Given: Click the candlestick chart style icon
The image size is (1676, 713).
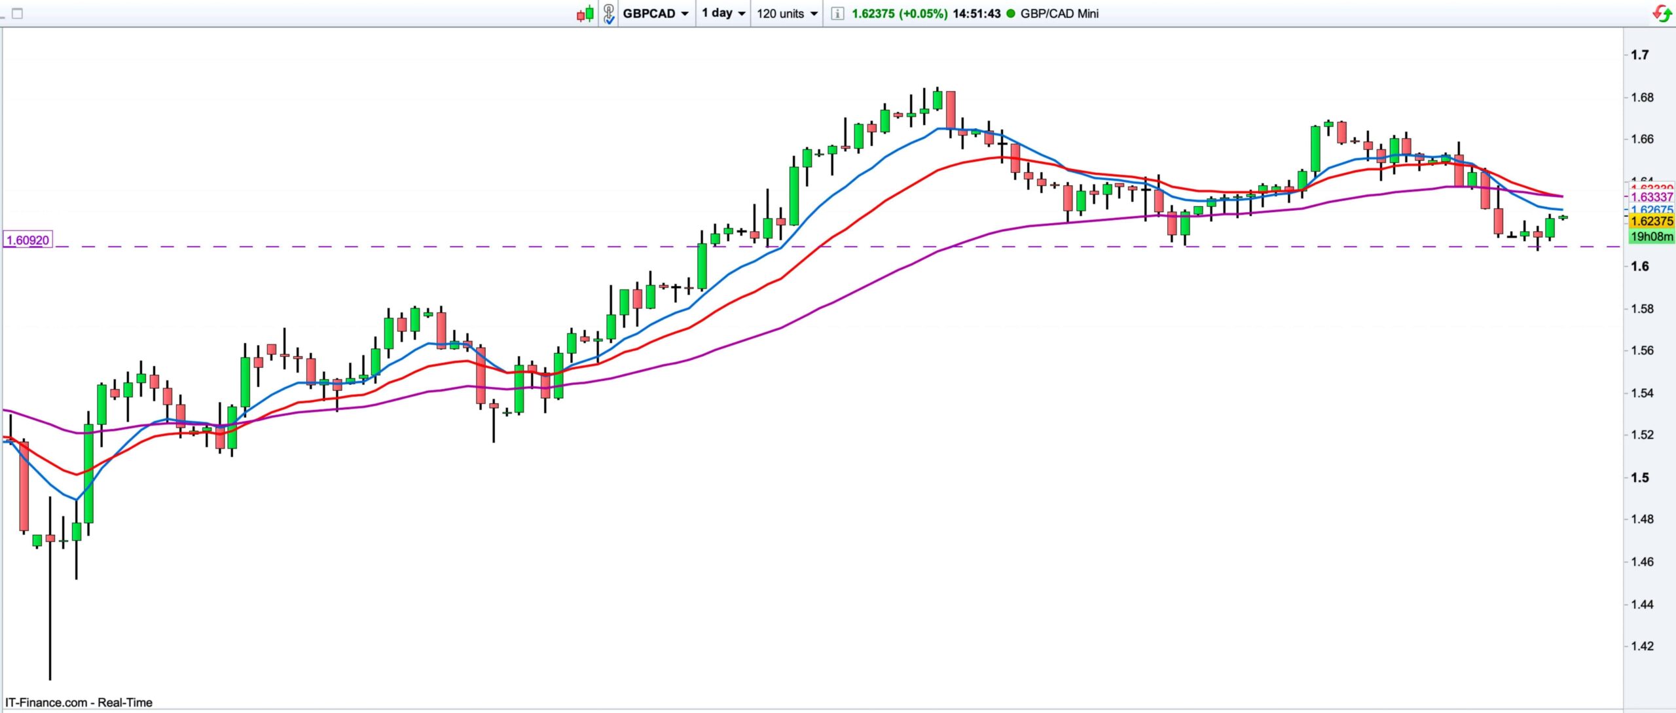Looking at the screenshot, I should pyautogui.click(x=585, y=13).
